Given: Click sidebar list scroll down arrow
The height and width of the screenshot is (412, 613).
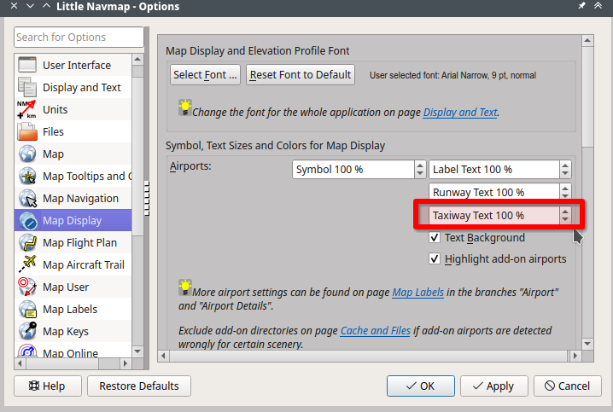Looking at the screenshot, I should pos(137,351).
